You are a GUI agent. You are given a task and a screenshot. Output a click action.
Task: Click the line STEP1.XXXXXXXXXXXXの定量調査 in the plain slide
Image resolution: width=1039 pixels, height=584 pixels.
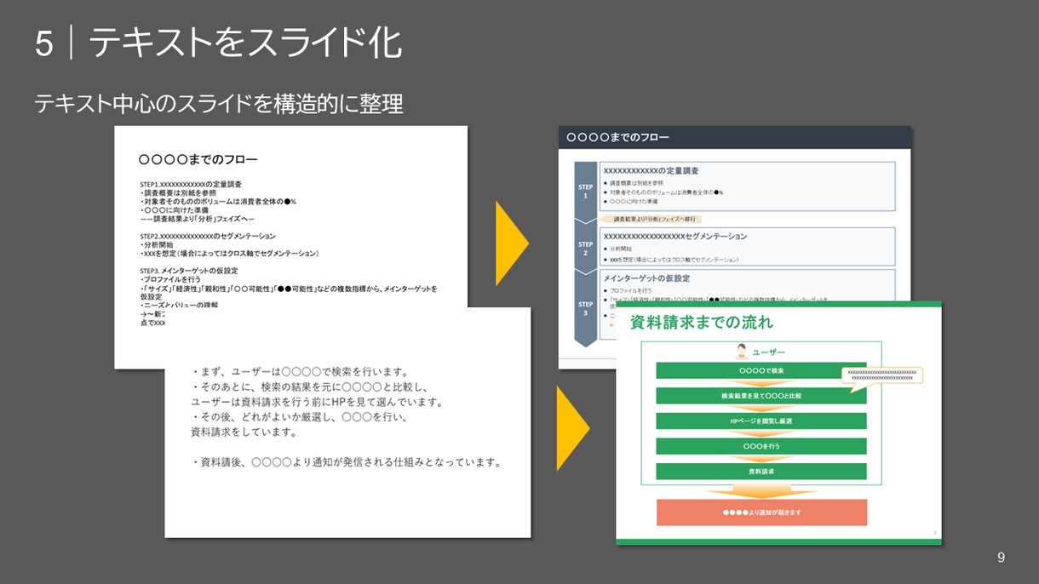tap(191, 184)
